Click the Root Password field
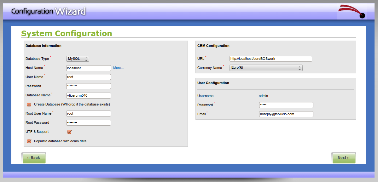 pos(89,123)
